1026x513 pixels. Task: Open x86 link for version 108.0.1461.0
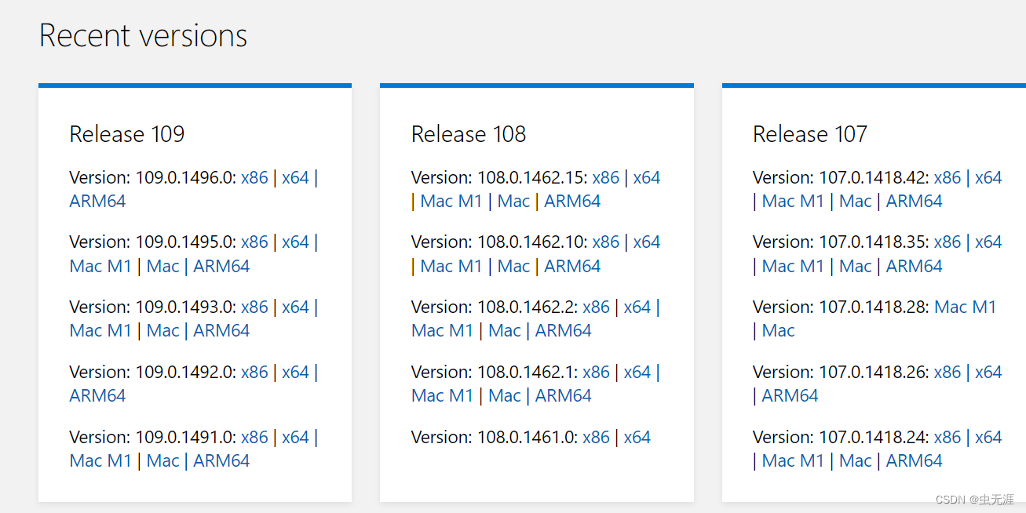click(597, 437)
